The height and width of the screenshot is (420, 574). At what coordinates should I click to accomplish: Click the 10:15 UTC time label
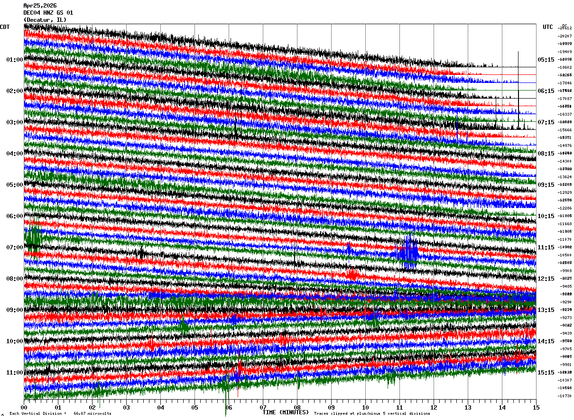(546, 216)
